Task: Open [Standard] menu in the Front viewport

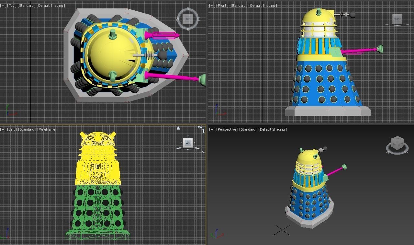Action: point(239,6)
